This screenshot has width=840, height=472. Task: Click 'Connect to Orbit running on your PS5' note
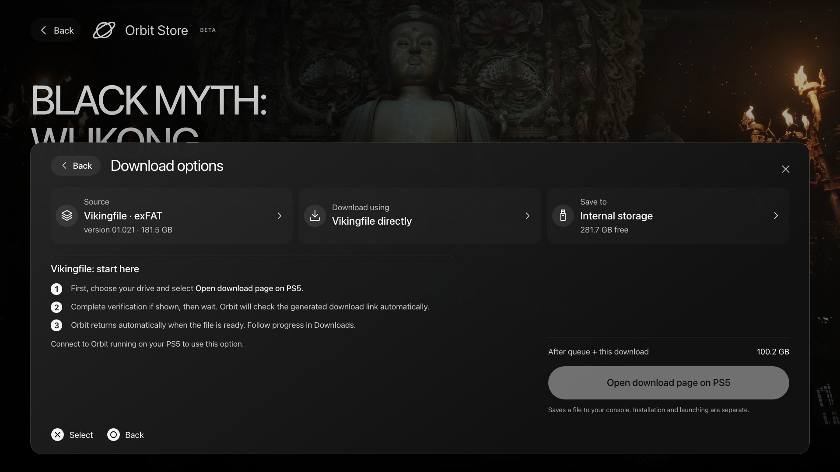[147, 344]
